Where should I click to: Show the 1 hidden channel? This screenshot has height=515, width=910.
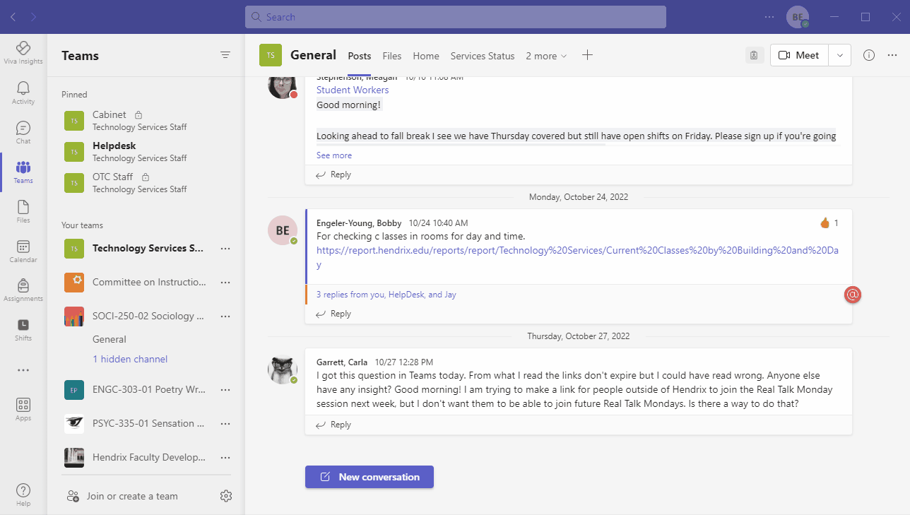[x=130, y=359]
